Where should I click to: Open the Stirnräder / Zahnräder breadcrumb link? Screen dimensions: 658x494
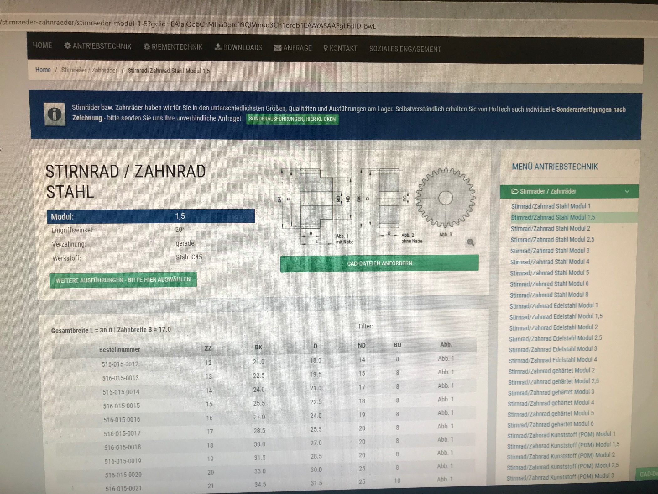(89, 70)
